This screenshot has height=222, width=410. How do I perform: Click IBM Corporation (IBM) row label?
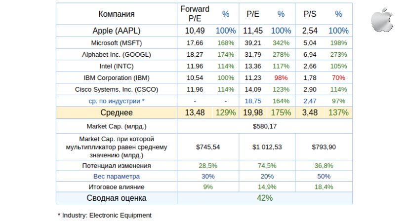[116, 78]
